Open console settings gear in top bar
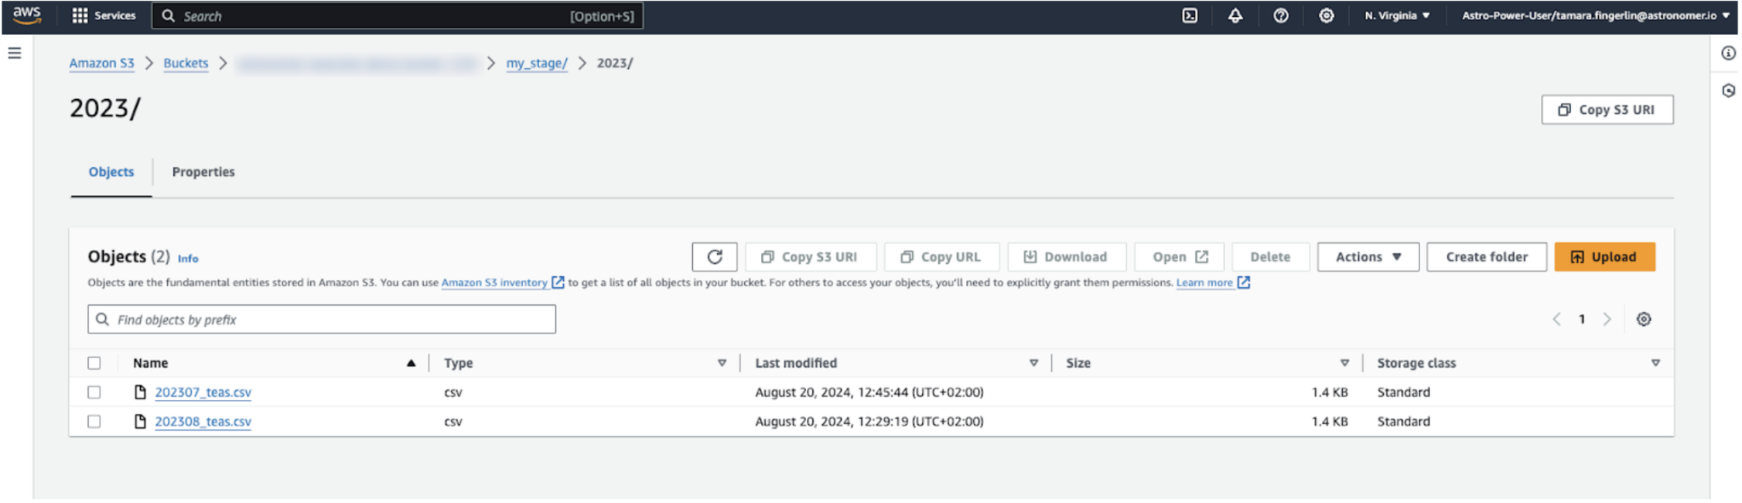This screenshot has height=503, width=1742. tap(1326, 15)
